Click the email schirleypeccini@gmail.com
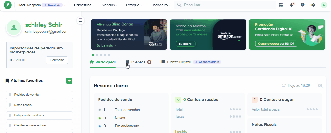This screenshot has width=331, height=133. point(47,32)
